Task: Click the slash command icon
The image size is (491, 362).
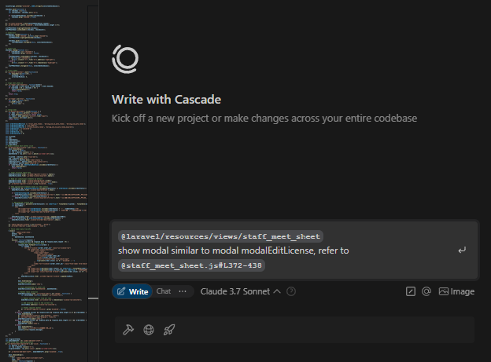Action: tap(411, 291)
